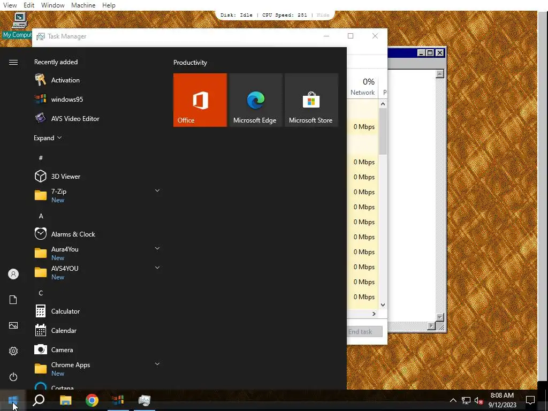Open the Help menu
The height and width of the screenshot is (411, 548).
109,5
